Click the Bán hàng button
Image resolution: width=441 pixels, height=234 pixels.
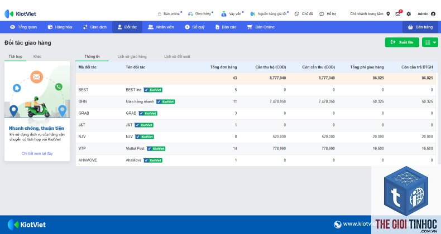tap(420, 27)
